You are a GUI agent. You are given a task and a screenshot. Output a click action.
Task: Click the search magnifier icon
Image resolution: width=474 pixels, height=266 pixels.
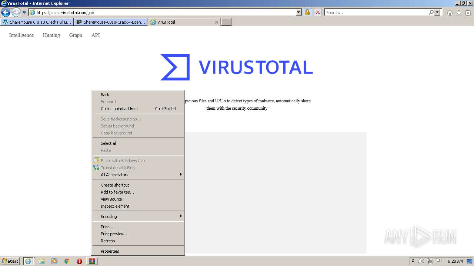[431, 12]
